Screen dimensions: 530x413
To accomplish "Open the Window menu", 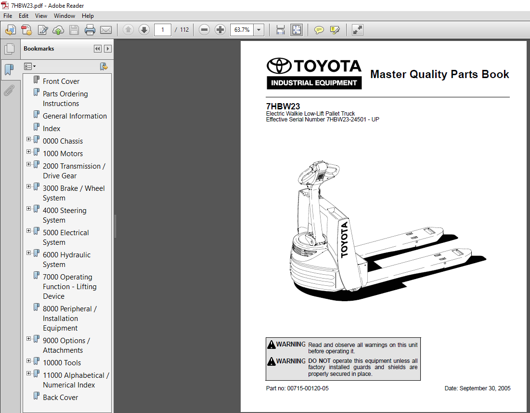I will pyautogui.click(x=64, y=16).
